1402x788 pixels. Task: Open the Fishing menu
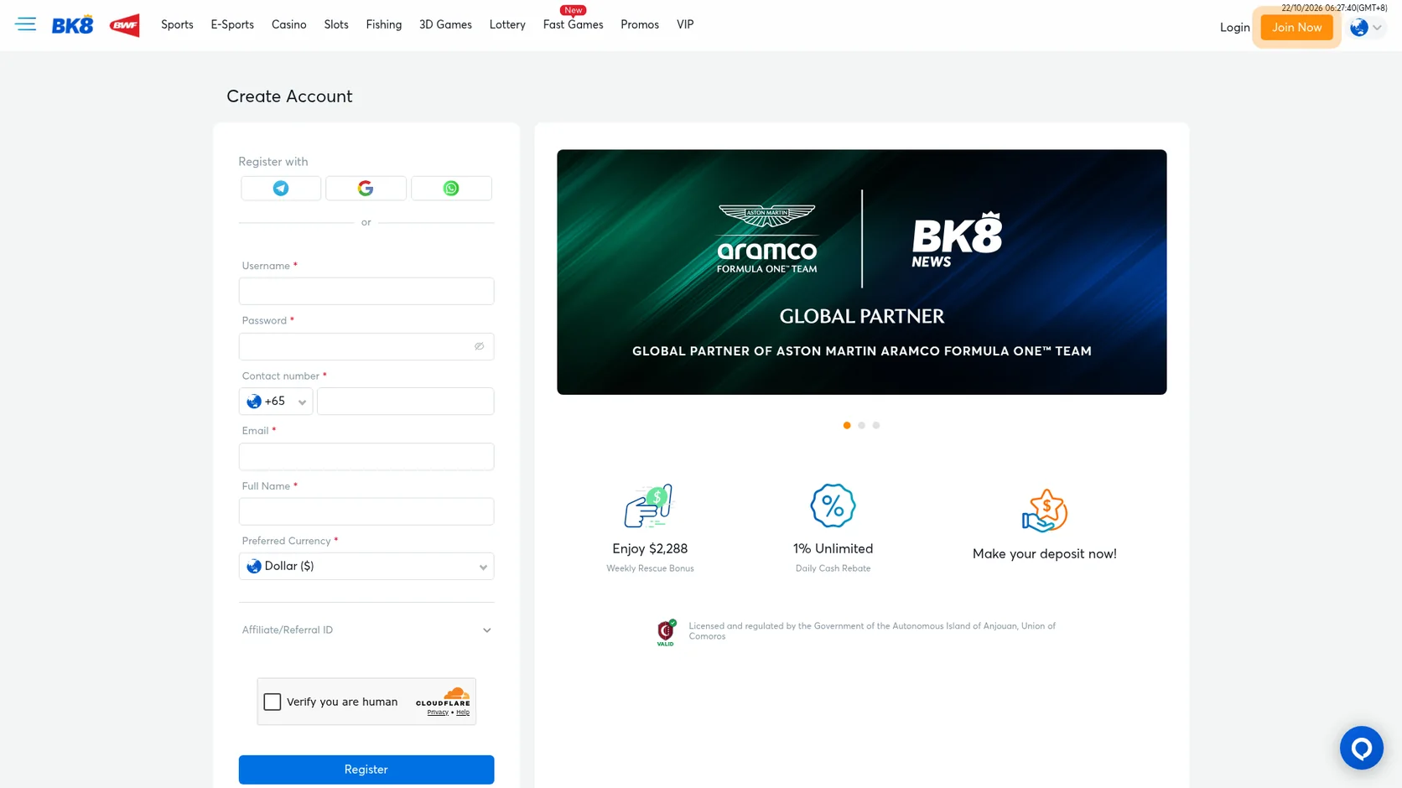(384, 24)
